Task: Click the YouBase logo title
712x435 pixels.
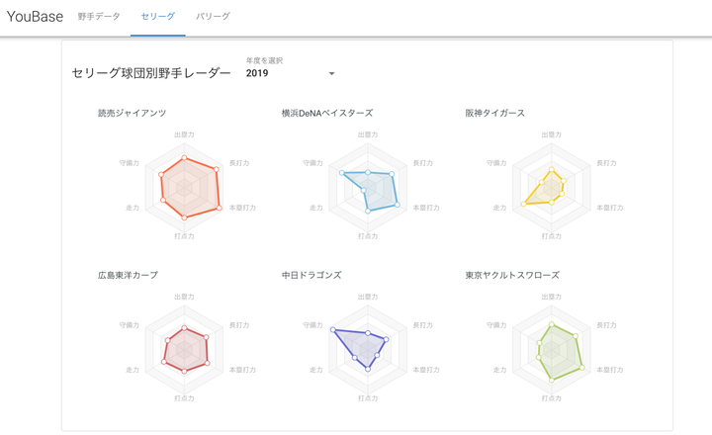Action: [35, 17]
